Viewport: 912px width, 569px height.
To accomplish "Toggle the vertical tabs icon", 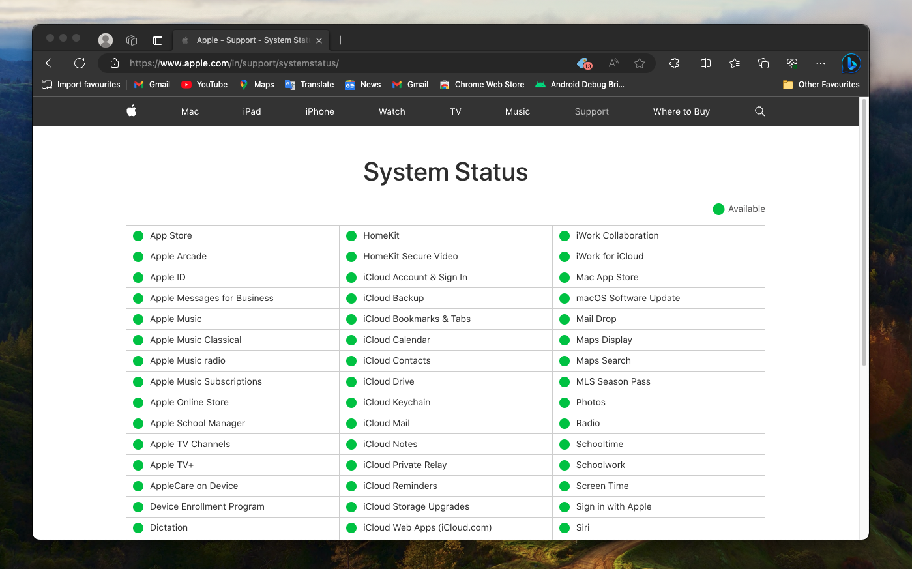I will [x=158, y=40].
